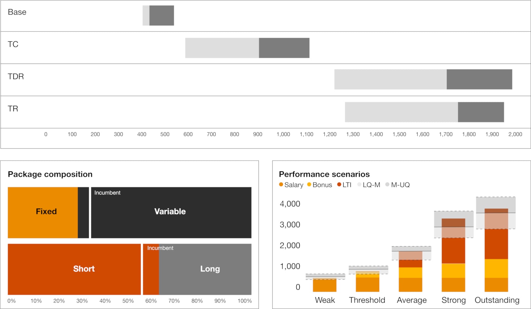Click the Weak scenario salary bar
The image size is (531, 309).
pyautogui.click(x=325, y=286)
